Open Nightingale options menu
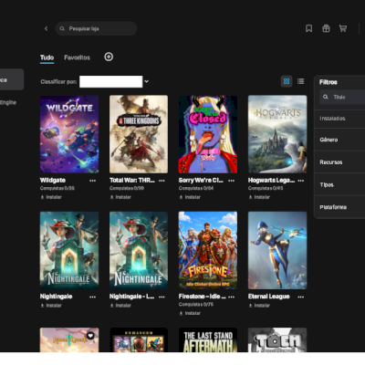Image resolution: width=365 pixels, height=365 pixels. [x=92, y=297]
